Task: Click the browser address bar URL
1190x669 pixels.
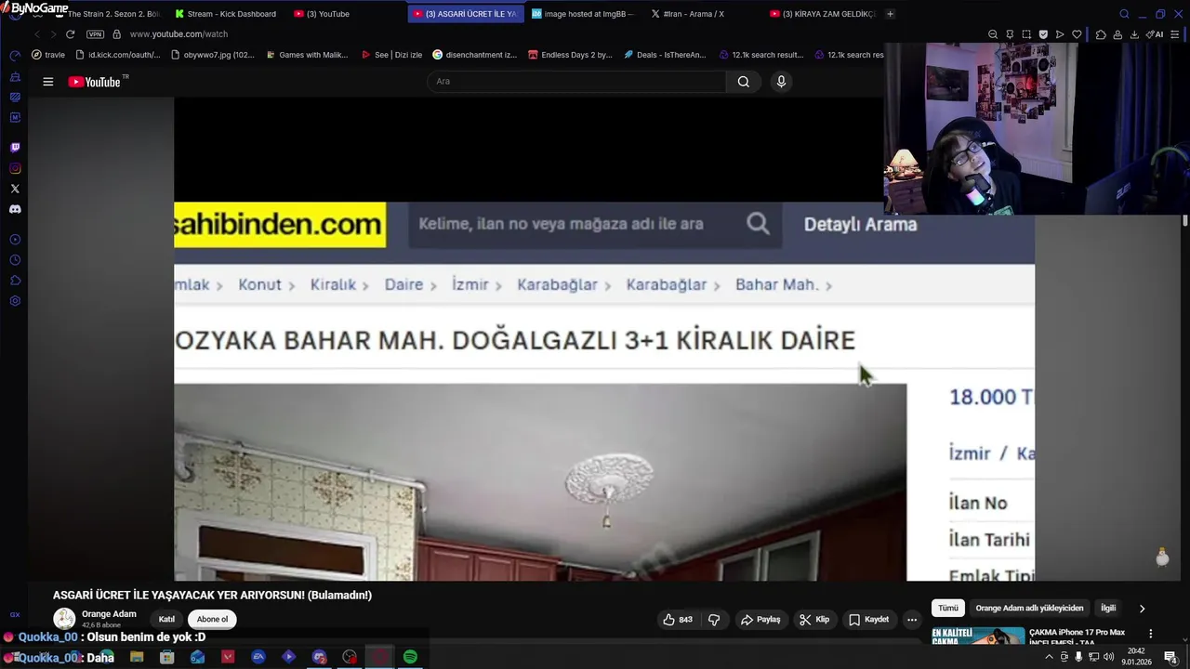Action: pyautogui.click(x=178, y=34)
